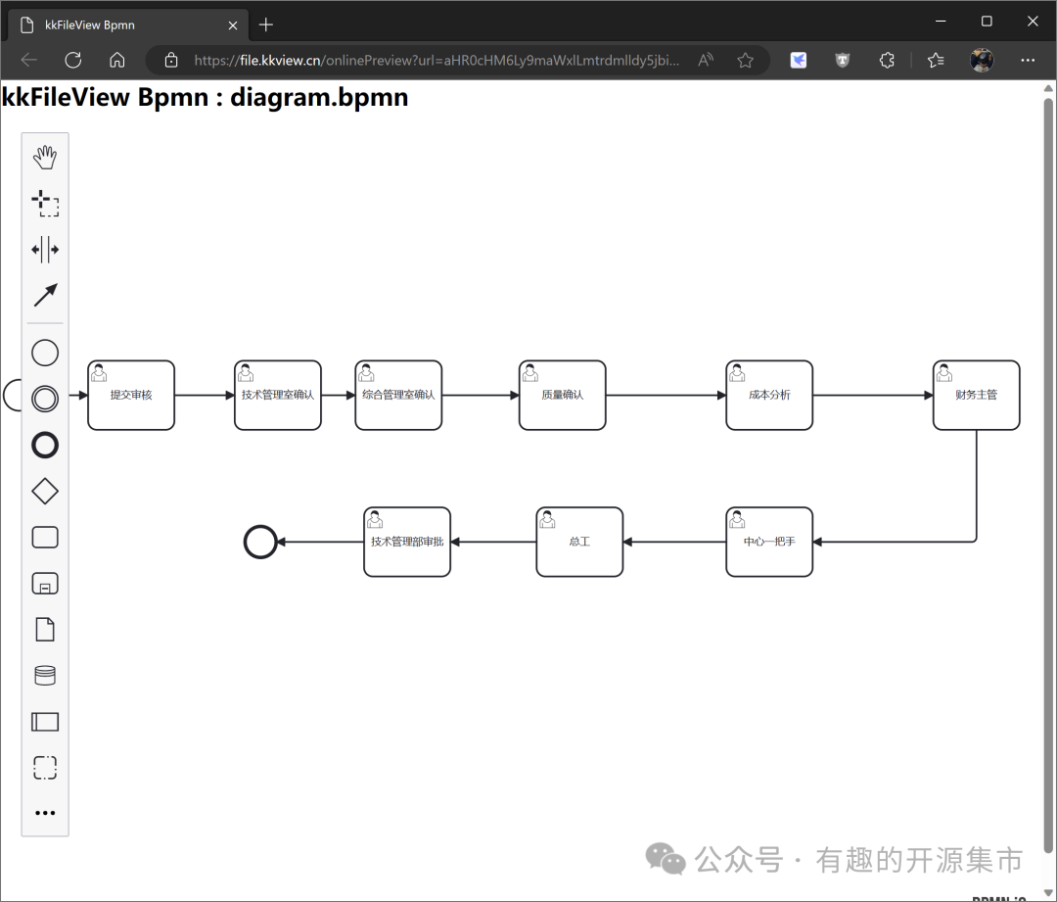Activate the create/remove space tool
The height and width of the screenshot is (902, 1057).
(45, 250)
